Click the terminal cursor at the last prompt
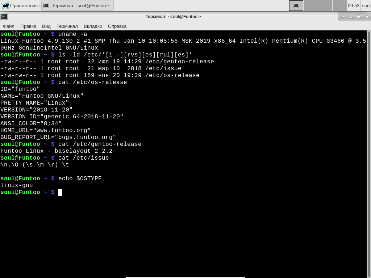Viewport: 371px width, 278px height. [60, 192]
